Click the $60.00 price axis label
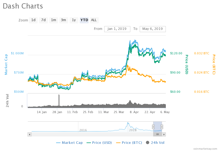This screenshot has height=151, width=220. tap(175, 92)
